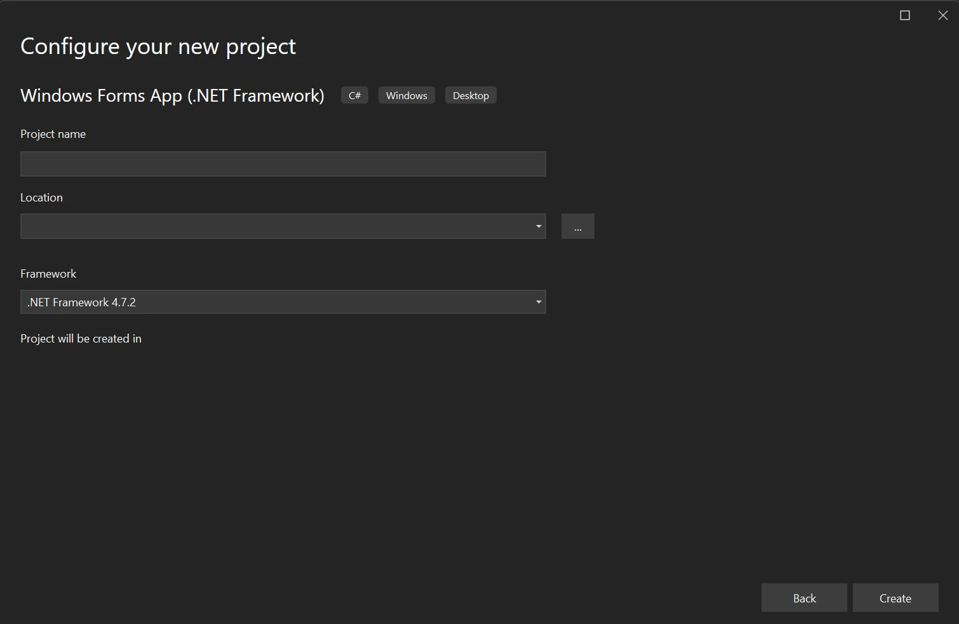
Task: Click the Configure your new project heading
Action: pyautogui.click(x=158, y=46)
